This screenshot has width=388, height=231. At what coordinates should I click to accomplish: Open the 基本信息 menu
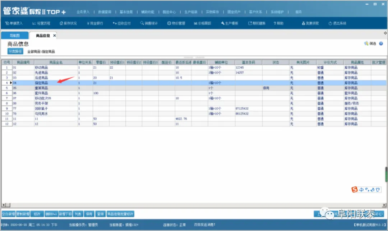pos(126,12)
